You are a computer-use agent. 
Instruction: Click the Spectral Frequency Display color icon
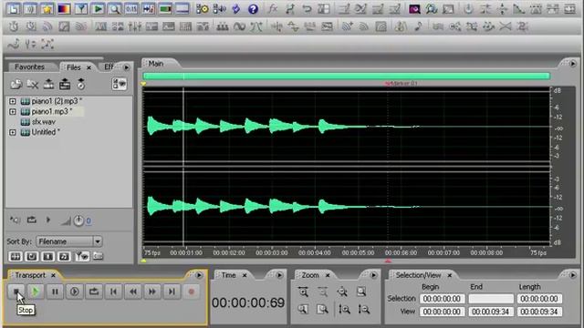pyautogui.click(x=64, y=9)
